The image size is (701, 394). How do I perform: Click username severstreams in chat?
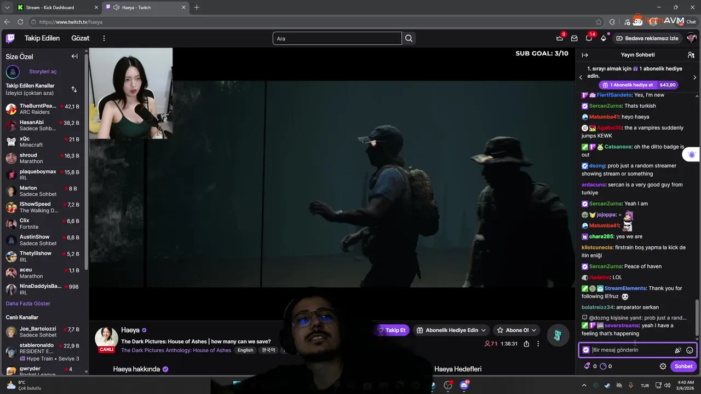pyautogui.click(x=622, y=326)
